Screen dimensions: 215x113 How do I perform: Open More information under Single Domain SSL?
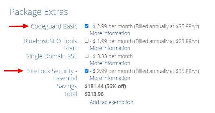[110, 63]
